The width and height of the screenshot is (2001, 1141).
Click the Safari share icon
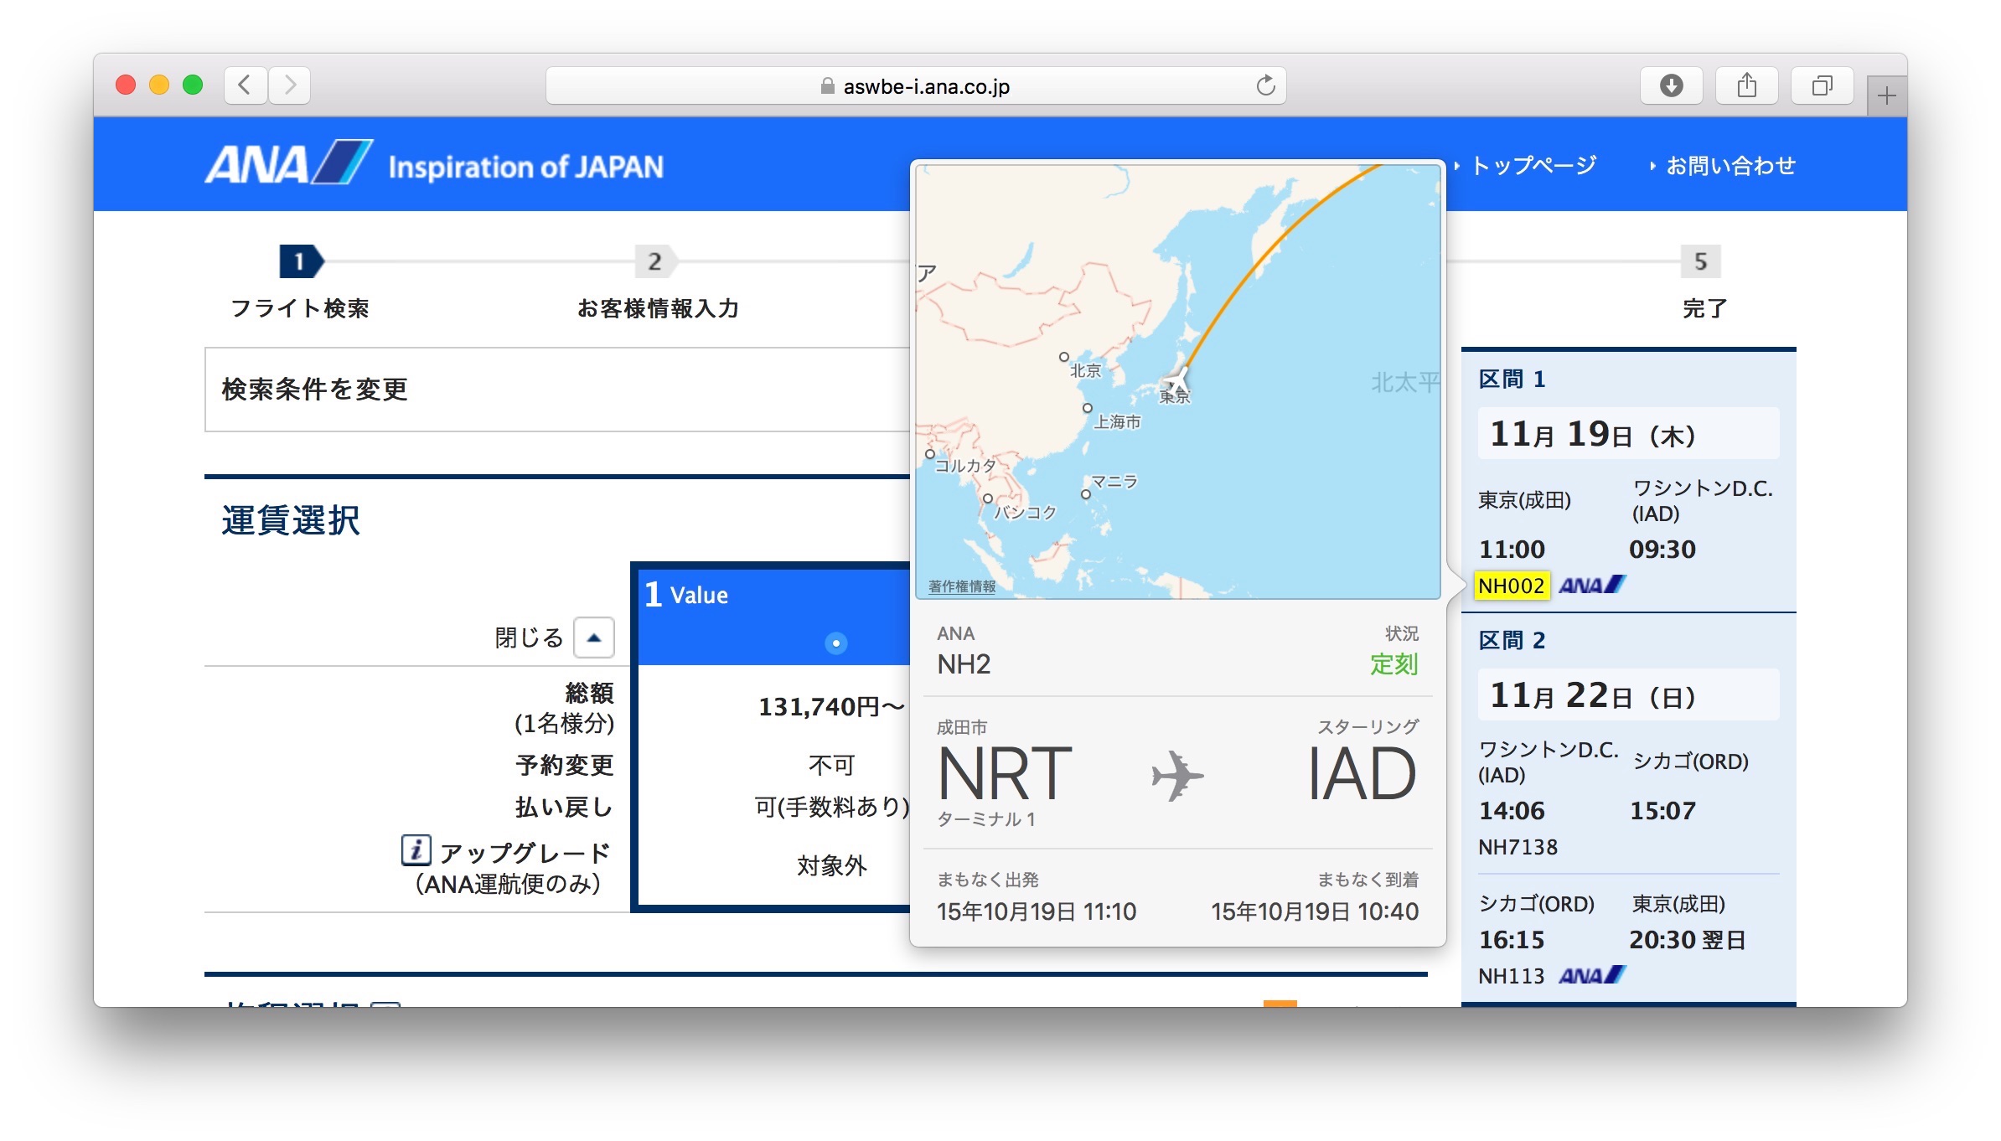pos(1746,85)
